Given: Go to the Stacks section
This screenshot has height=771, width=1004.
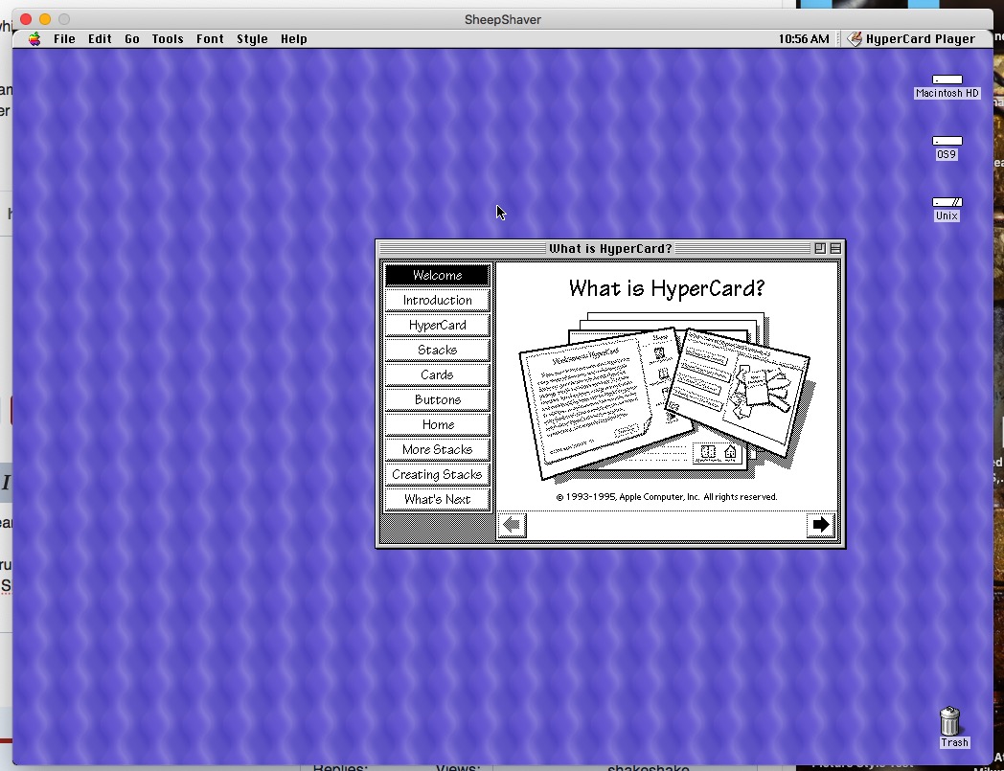Looking at the screenshot, I should pos(437,350).
